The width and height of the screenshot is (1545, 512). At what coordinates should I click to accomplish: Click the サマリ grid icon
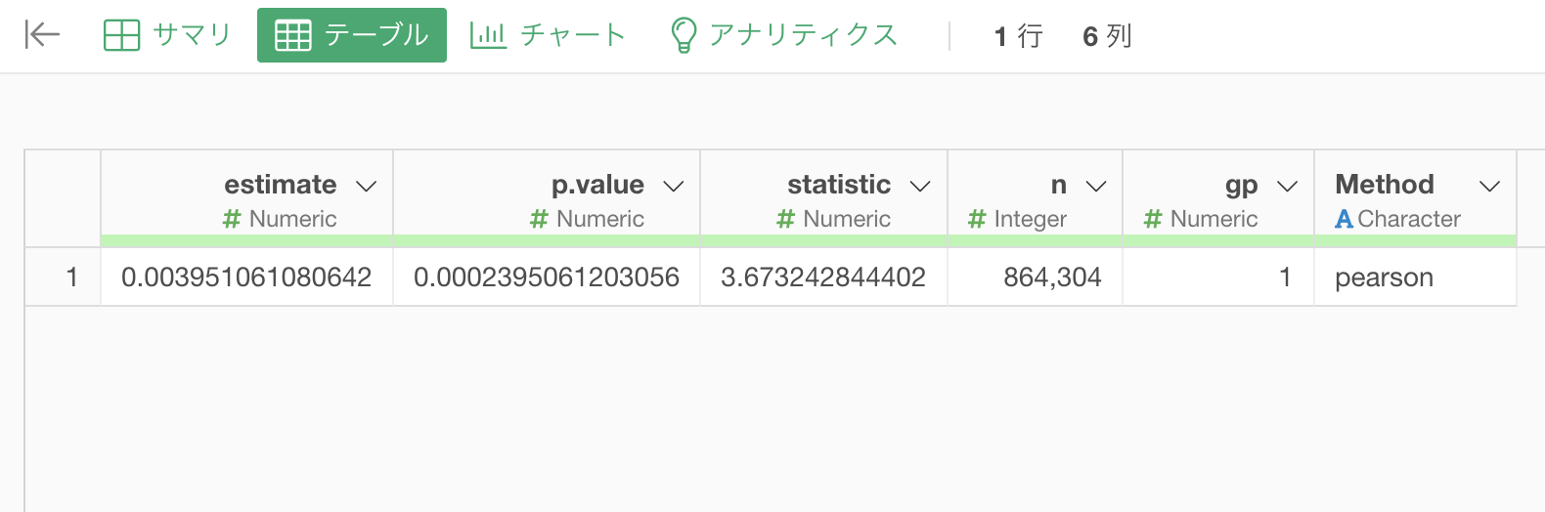[121, 35]
